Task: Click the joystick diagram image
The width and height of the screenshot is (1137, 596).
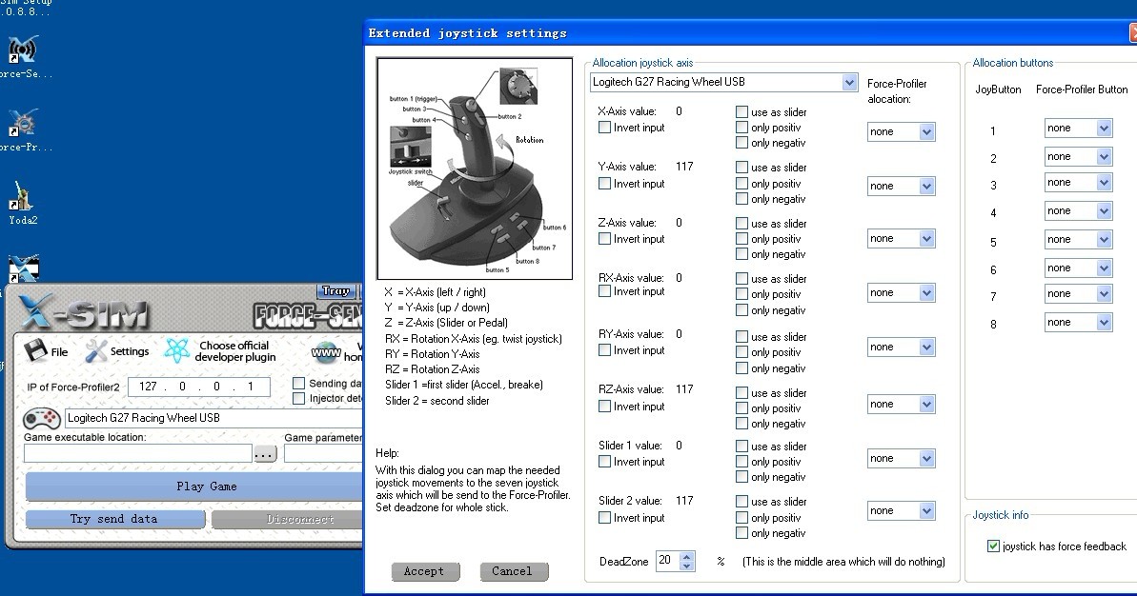Action: click(x=475, y=169)
